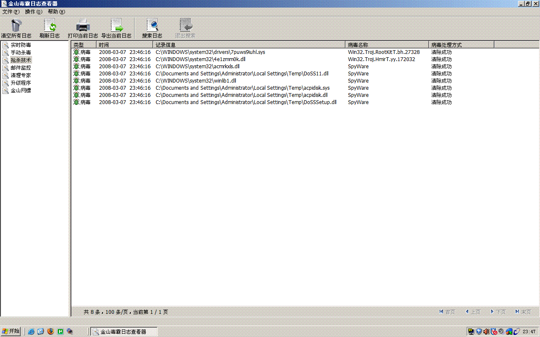Viewport: 540px width, 337px height.
Task: Click the path ending with Temp\acpidisk.dll
Action: tap(242, 95)
